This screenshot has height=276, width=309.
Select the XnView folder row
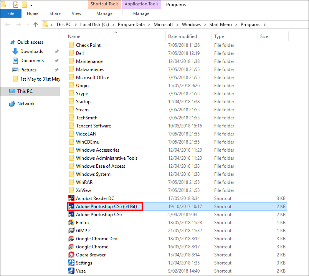click(x=177, y=190)
